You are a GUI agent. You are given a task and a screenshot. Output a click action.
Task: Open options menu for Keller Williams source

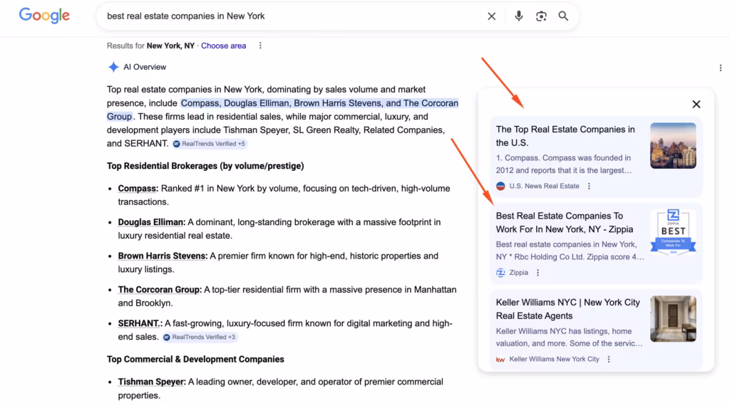(x=609, y=360)
